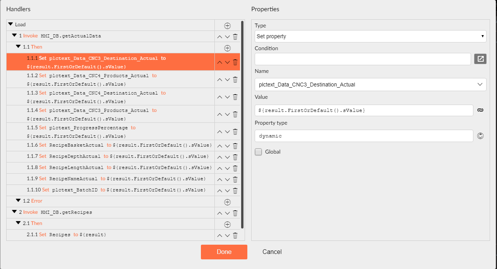Click the reset icon beside Property type
The width and height of the screenshot is (497, 269).
coord(480,135)
